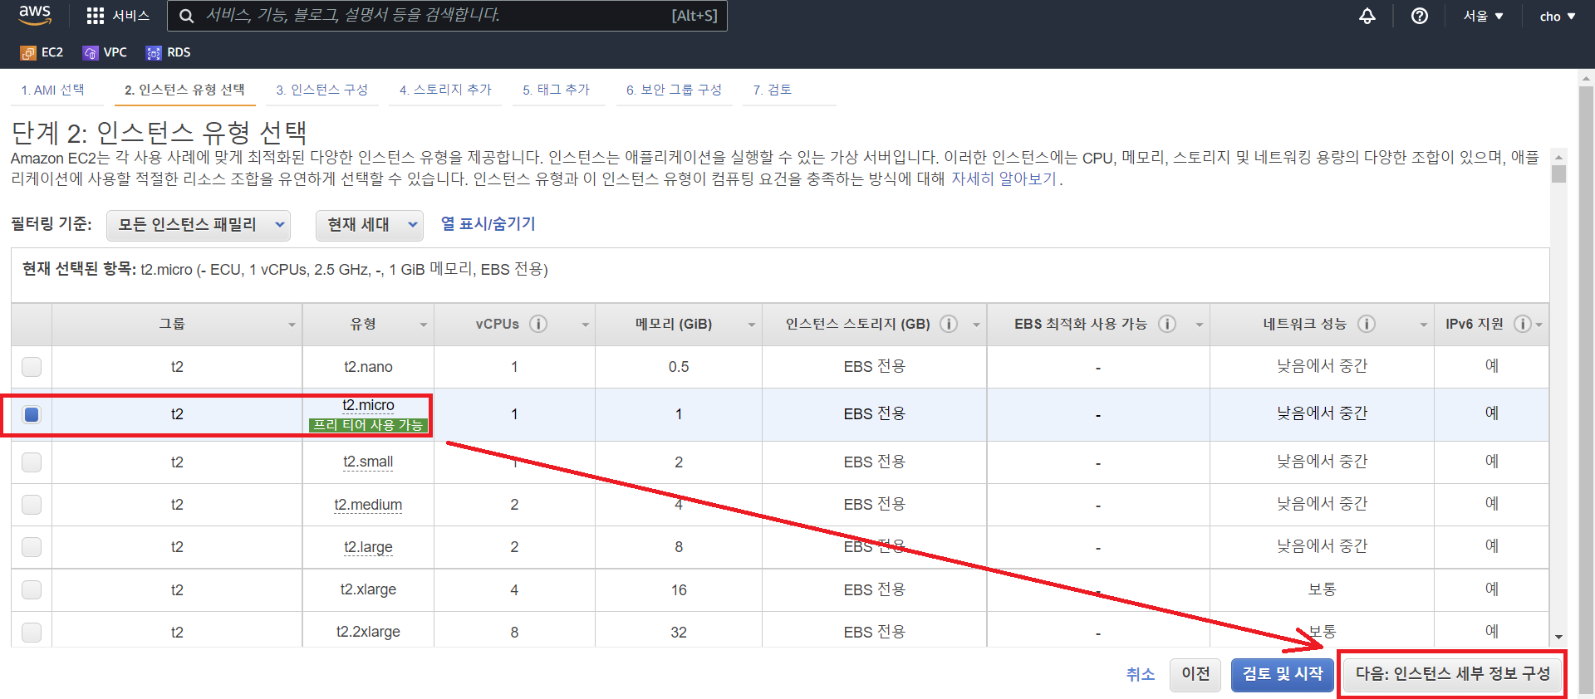Viewport: 1595px width, 699px height.
Task: Go to step 3. 인스턴스 구성 tab
Action: point(322,90)
